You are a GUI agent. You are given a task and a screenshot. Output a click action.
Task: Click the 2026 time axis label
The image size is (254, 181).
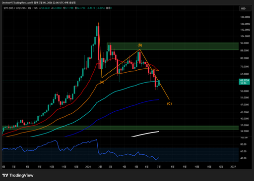tap(88, 167)
